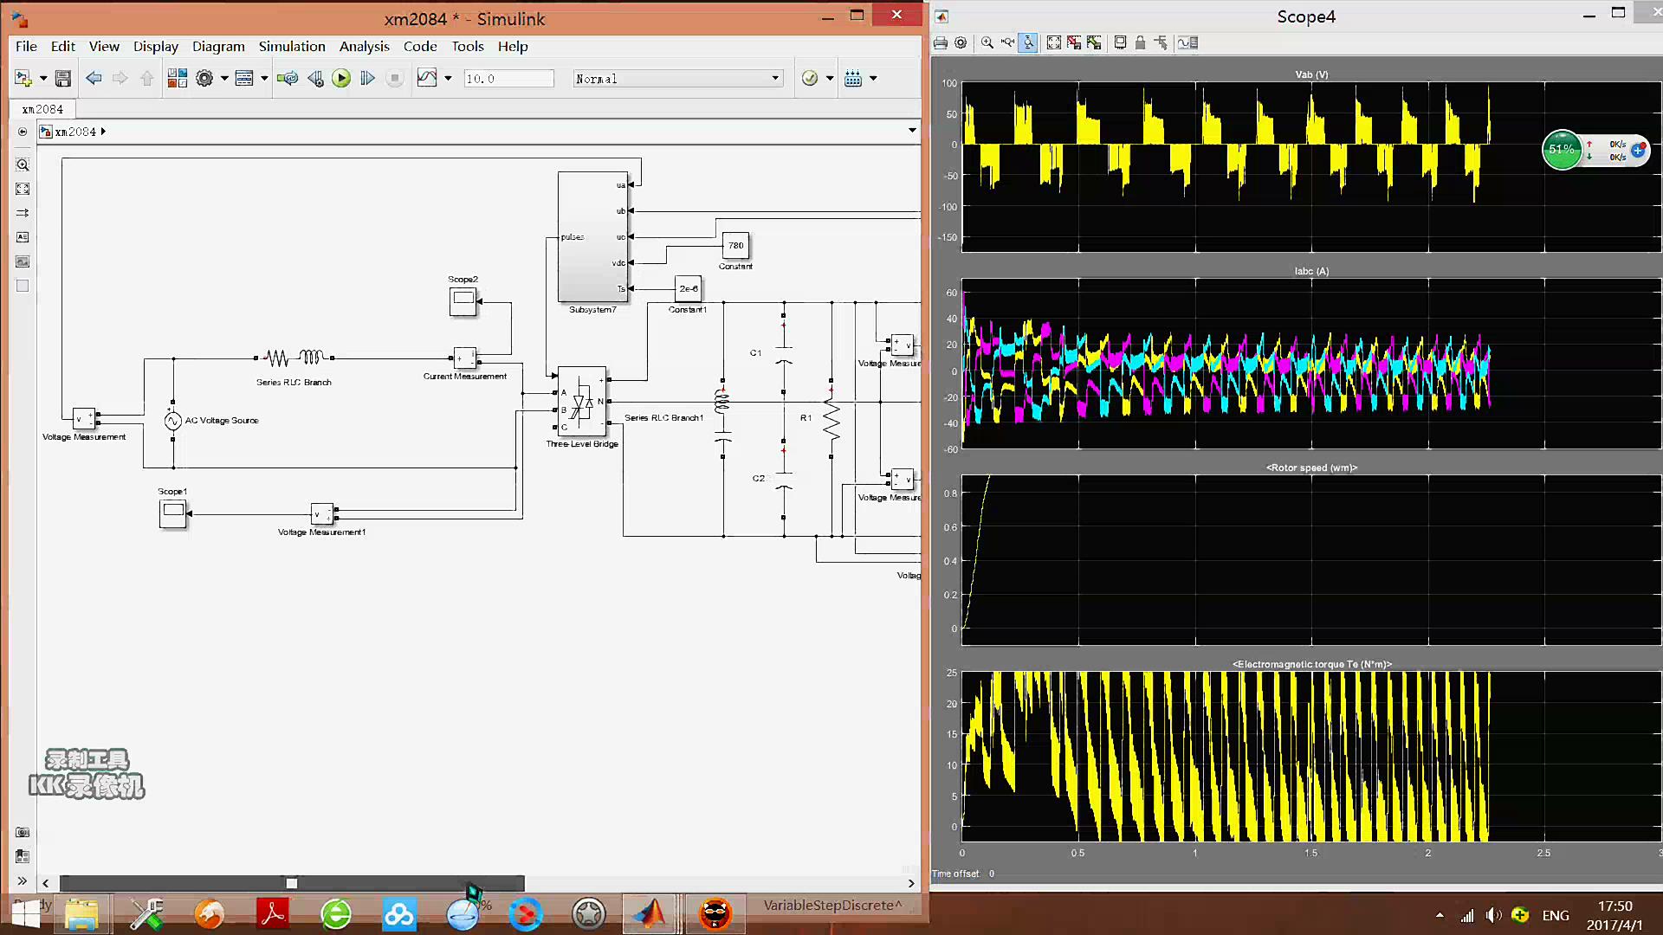Viewport: 1663px width, 935px height.
Task: Open the Model Explorer icon
Action: [244, 79]
